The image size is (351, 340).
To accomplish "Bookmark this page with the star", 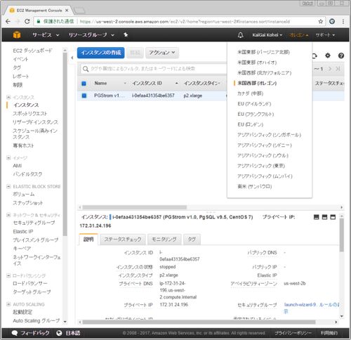I will 321,22.
